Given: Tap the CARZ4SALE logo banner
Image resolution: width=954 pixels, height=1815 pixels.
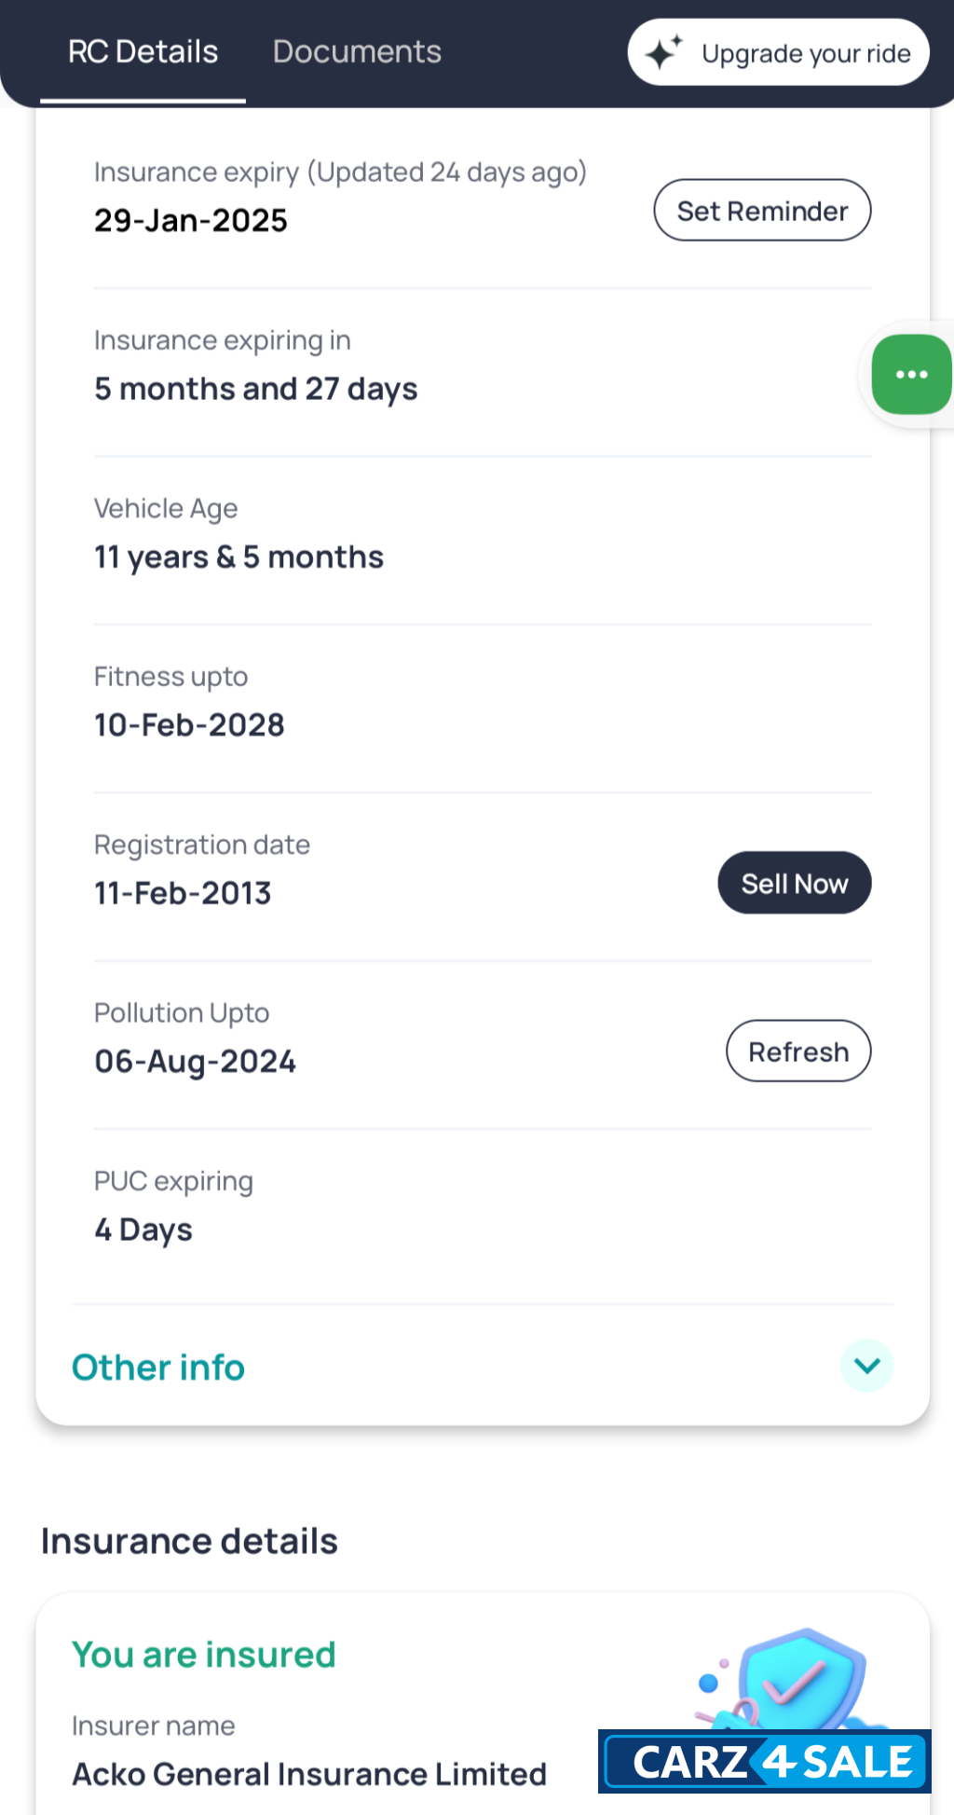Looking at the screenshot, I should click(x=764, y=1761).
